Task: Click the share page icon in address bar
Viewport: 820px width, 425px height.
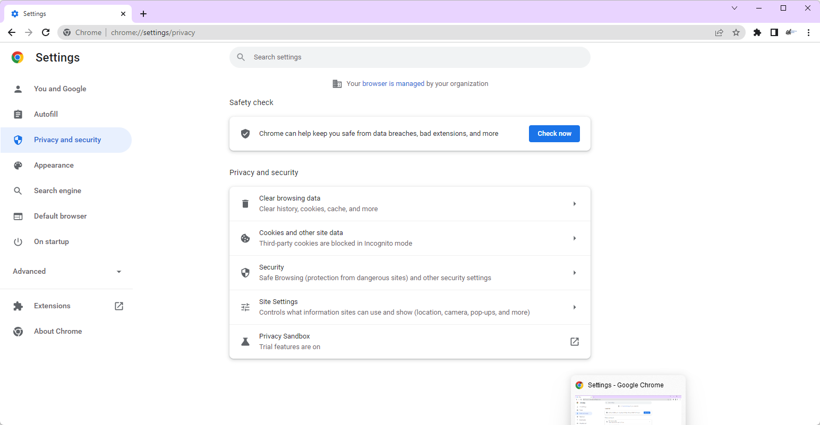Action: point(719,32)
